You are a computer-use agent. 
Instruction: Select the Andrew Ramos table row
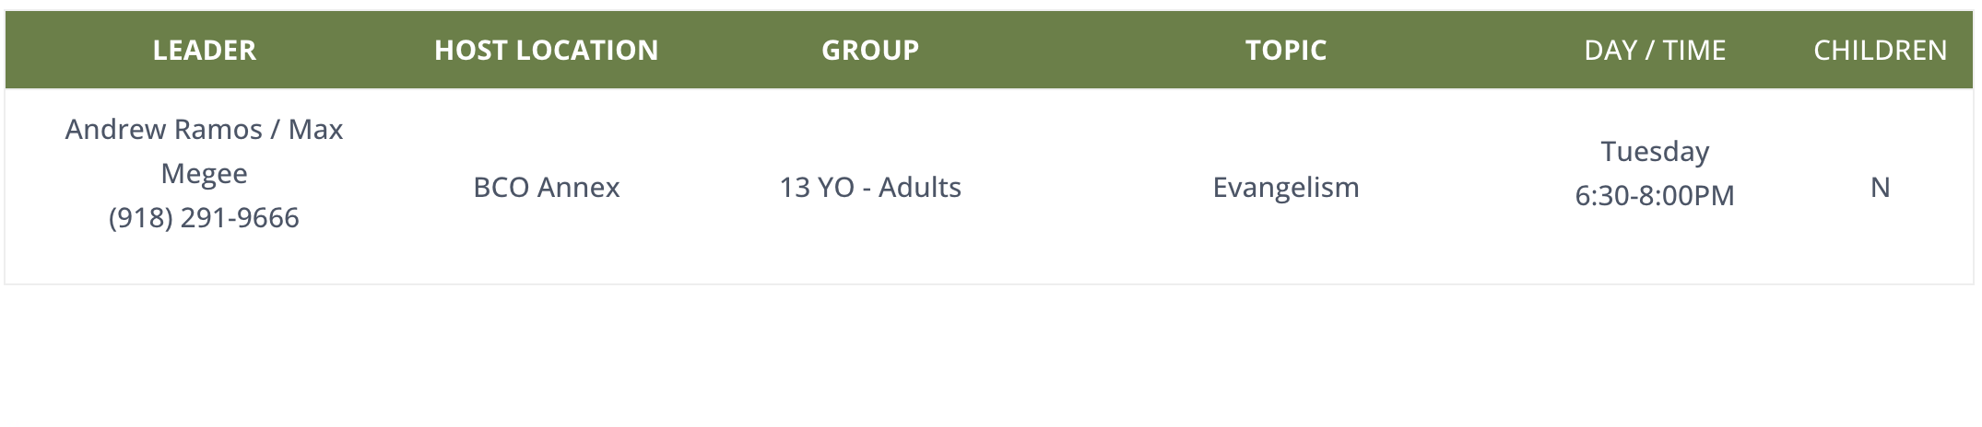click(989, 187)
